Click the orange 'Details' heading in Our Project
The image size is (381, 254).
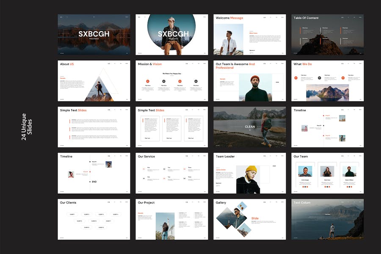click(141, 213)
